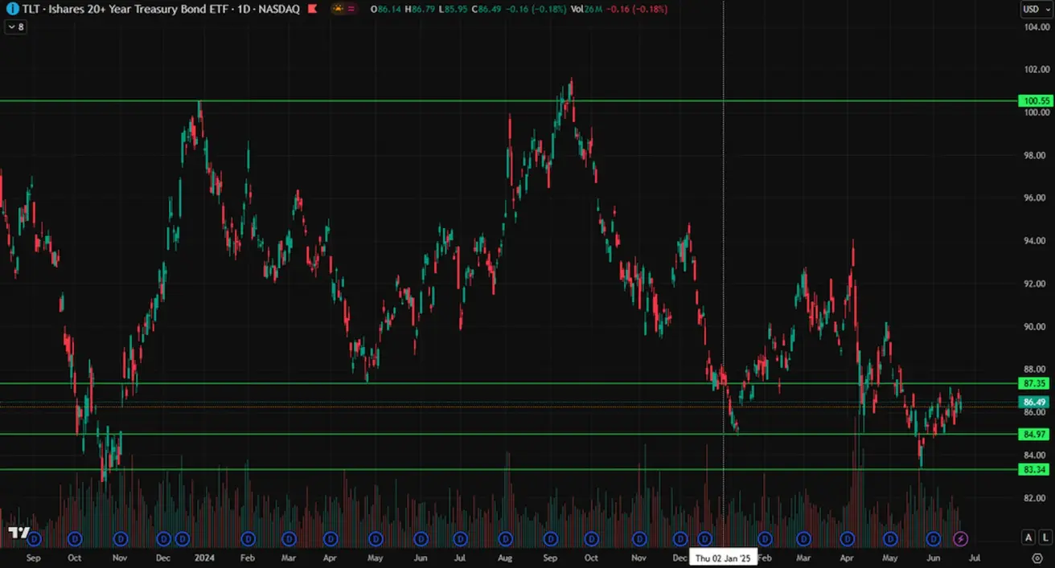Click the leftmost dividend D marker
The height and width of the screenshot is (568, 1055).
tap(34, 538)
